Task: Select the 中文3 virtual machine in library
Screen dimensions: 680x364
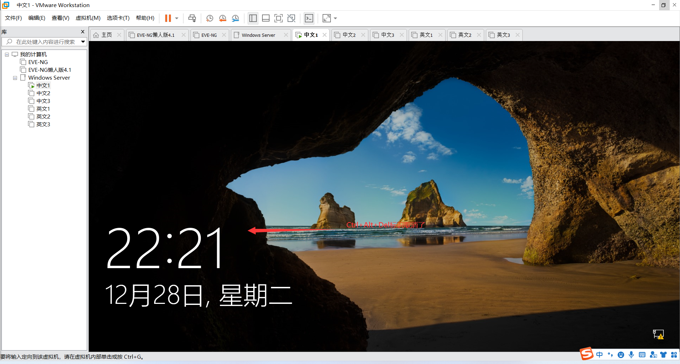Action: coord(43,100)
